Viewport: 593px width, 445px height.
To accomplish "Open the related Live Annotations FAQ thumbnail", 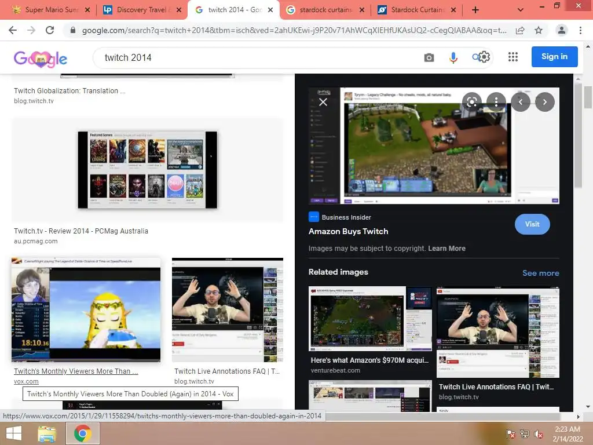I will click(x=497, y=332).
